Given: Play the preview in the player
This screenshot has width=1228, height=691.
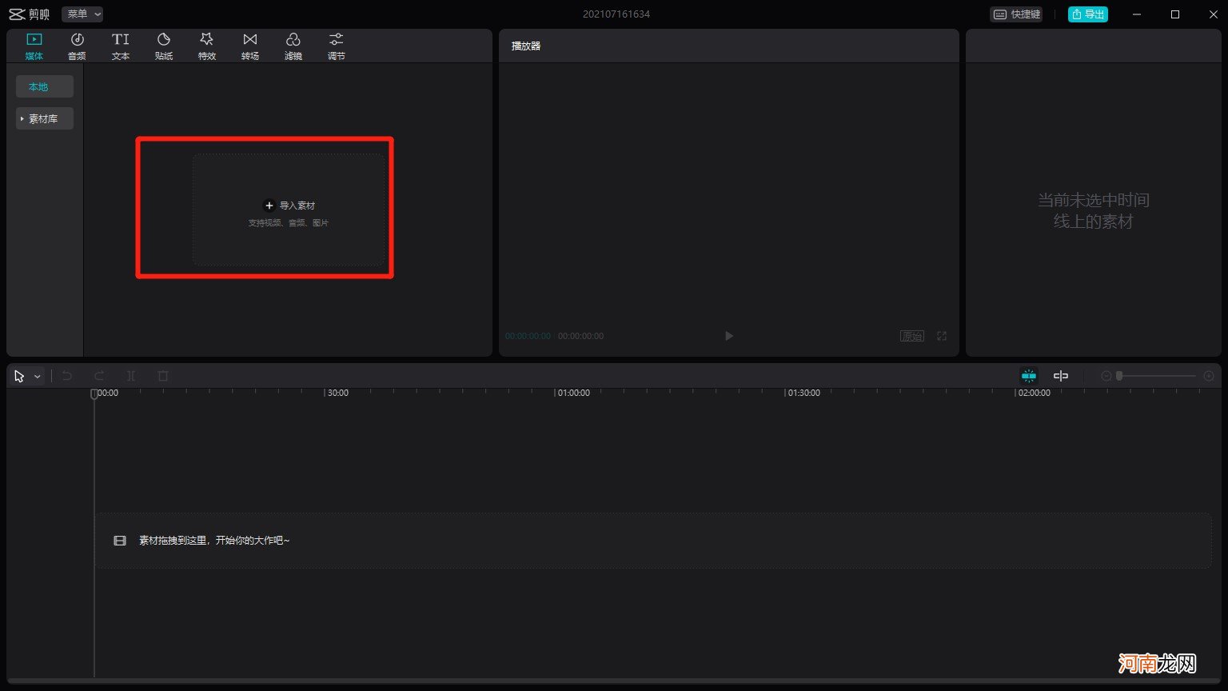Looking at the screenshot, I should [728, 336].
